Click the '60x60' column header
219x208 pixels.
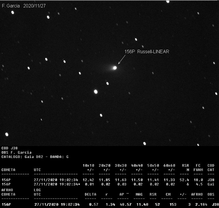coord(169,165)
